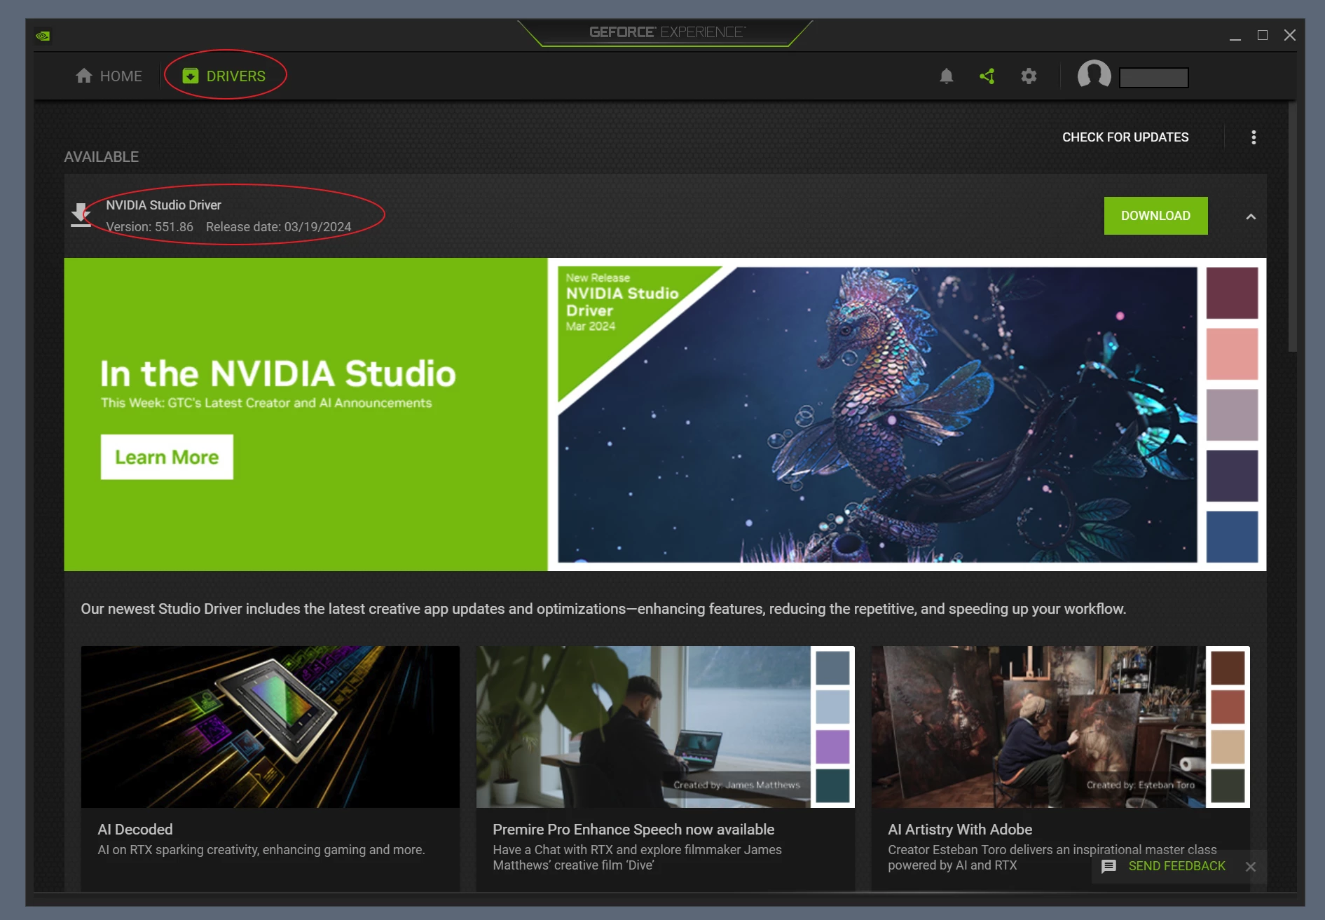Open the AI Decoded thumbnail
The height and width of the screenshot is (920, 1325).
point(270,727)
